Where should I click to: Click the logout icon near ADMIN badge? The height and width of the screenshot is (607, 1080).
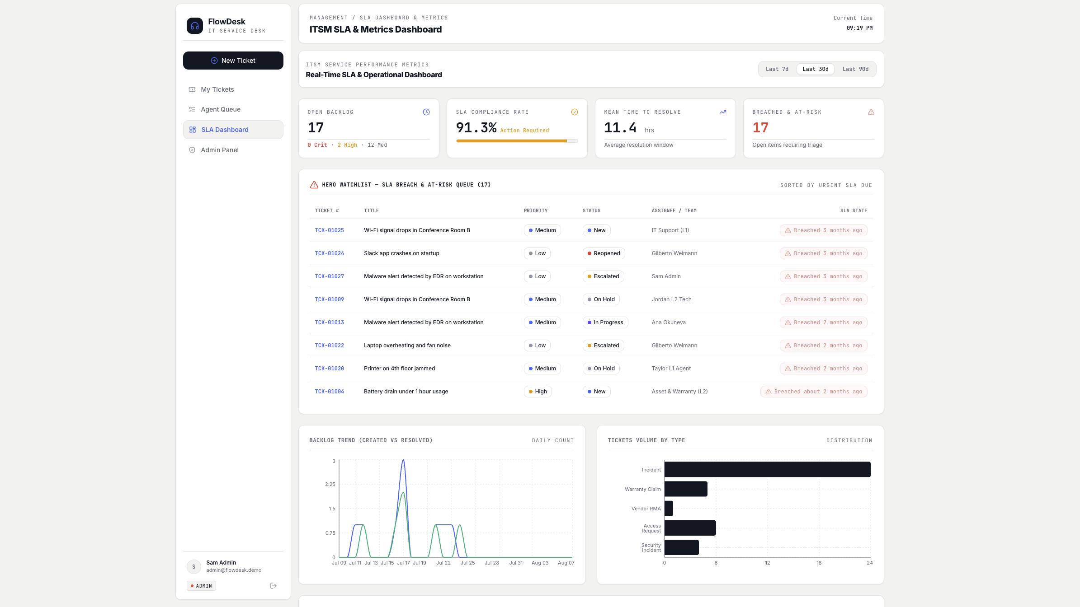coord(274,586)
